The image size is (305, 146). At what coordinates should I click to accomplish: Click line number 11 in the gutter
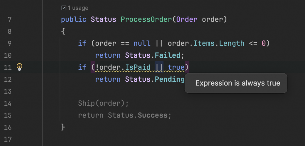pos(7,67)
